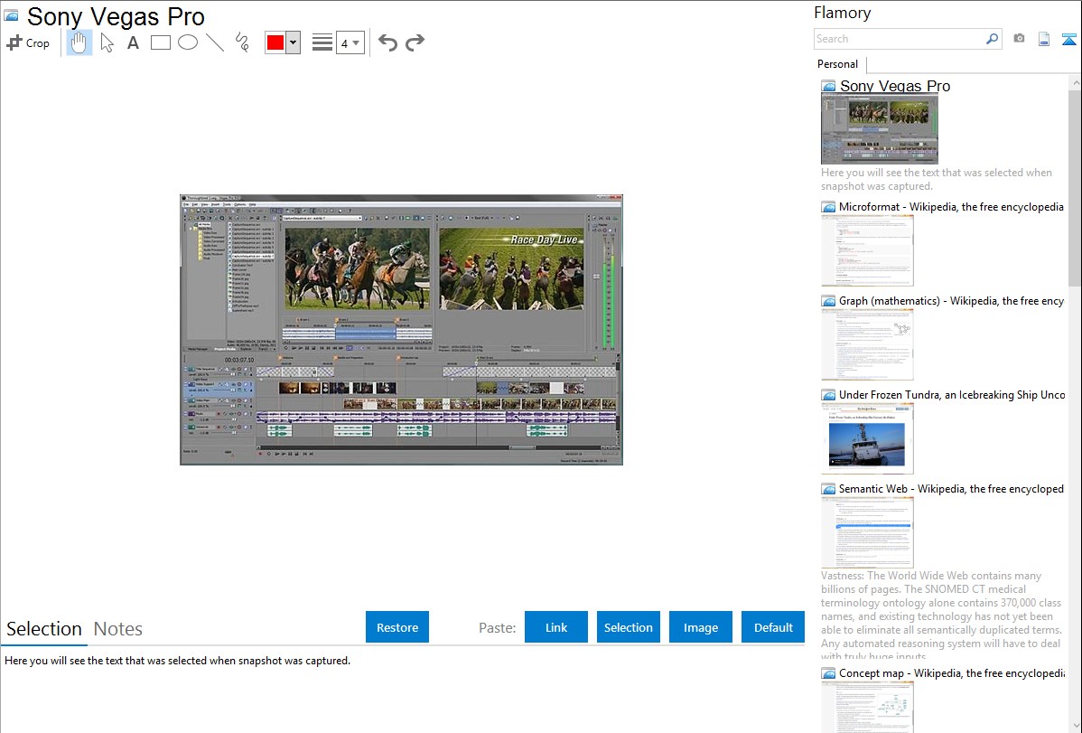The height and width of the screenshot is (733, 1082).
Task: Click the app icon beside main Sony Vegas Pro title
Action: click(x=11, y=16)
